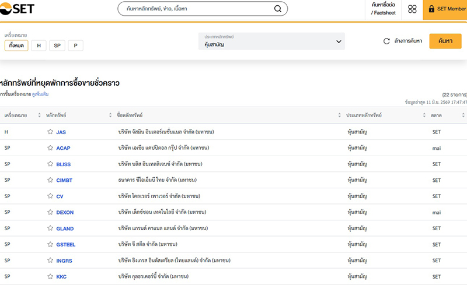Image resolution: width=467 pixels, height=285 pixels.
Task: Open the CIMBT ticker link
Action: pos(64,180)
